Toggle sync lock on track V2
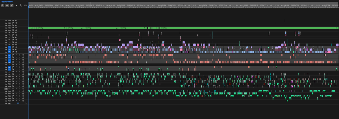The image size is (339, 119). coord(13,49)
